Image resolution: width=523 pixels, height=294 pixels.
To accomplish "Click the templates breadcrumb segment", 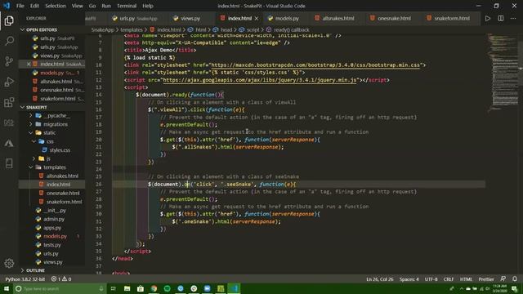I will 131,29.
